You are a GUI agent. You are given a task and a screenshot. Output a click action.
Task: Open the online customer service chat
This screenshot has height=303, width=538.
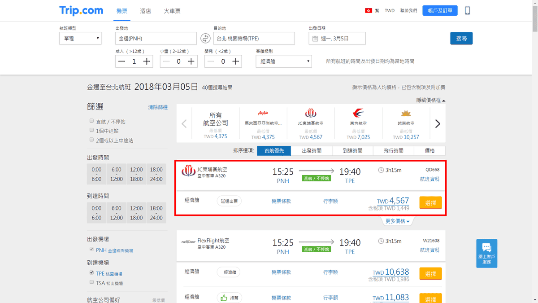[x=486, y=253]
